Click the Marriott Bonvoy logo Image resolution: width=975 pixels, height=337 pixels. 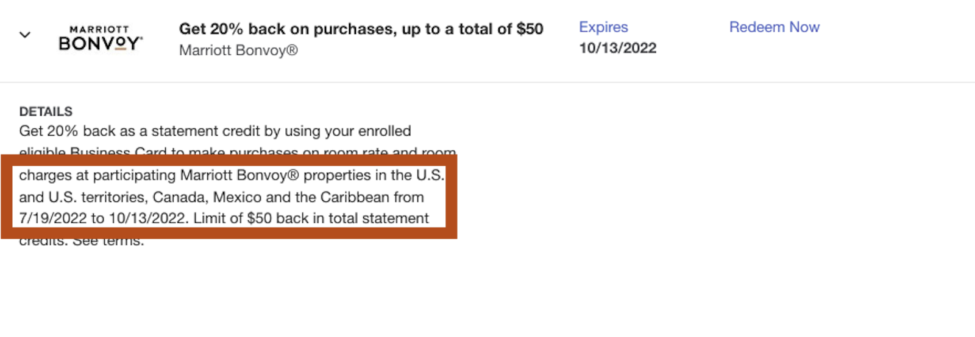(101, 38)
